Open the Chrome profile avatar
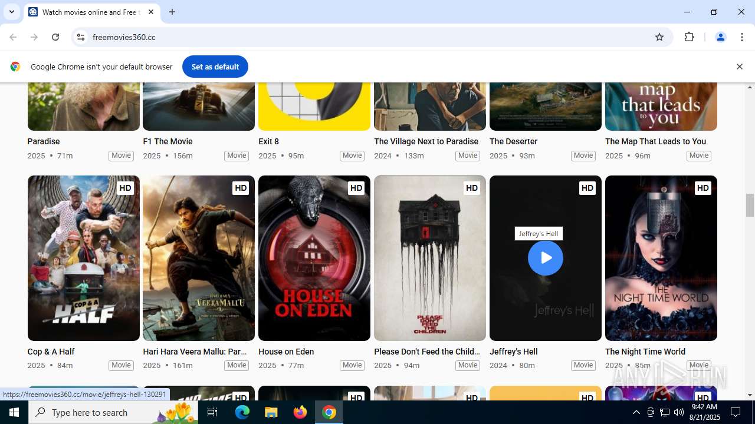This screenshot has height=424, width=755. (x=720, y=37)
